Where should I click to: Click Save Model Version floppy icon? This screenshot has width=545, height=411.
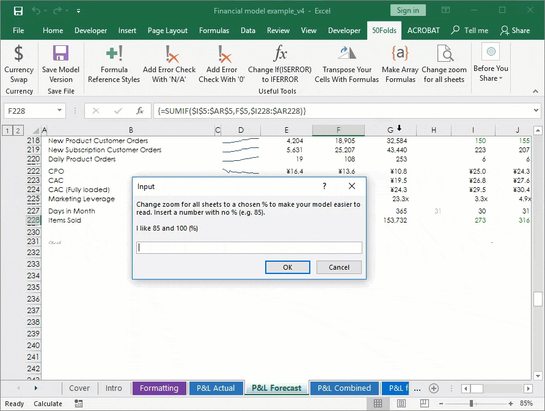60,53
